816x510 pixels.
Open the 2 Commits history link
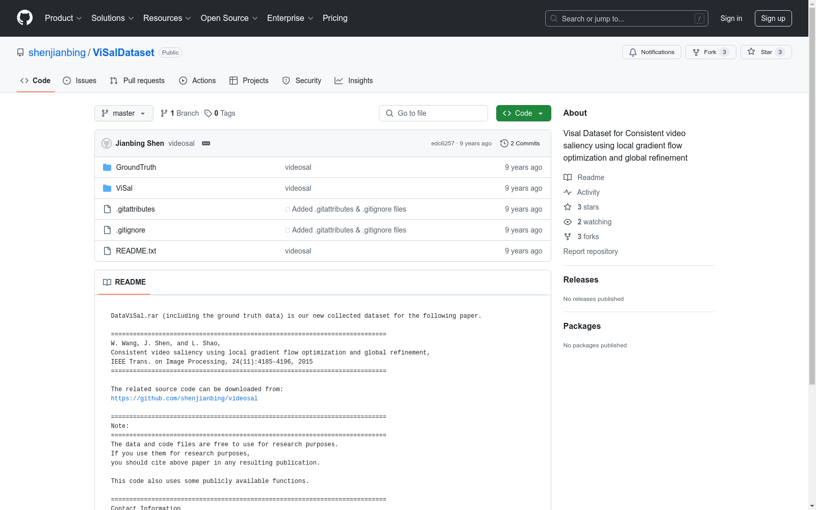[520, 143]
